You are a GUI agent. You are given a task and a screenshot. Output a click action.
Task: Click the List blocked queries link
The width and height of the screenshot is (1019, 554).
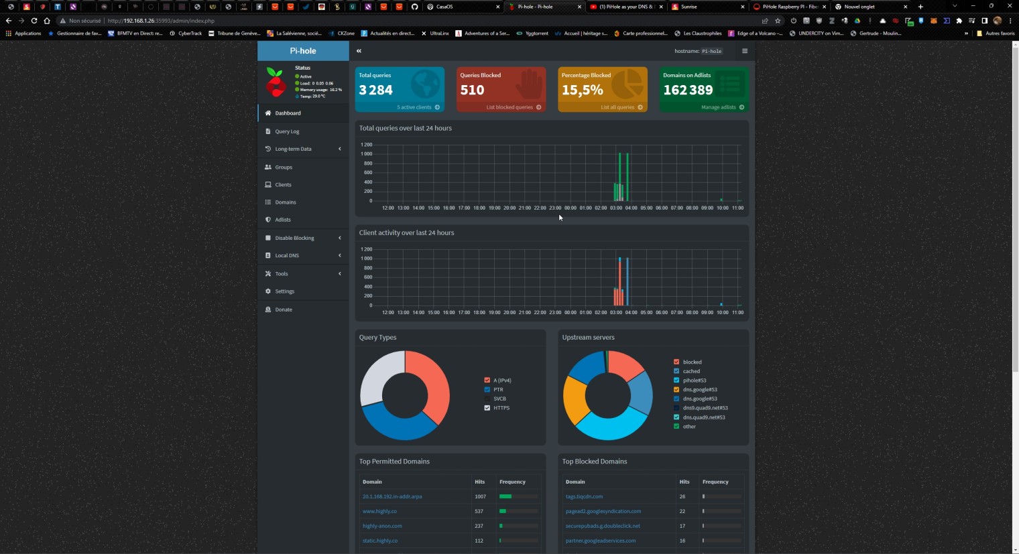click(x=509, y=107)
